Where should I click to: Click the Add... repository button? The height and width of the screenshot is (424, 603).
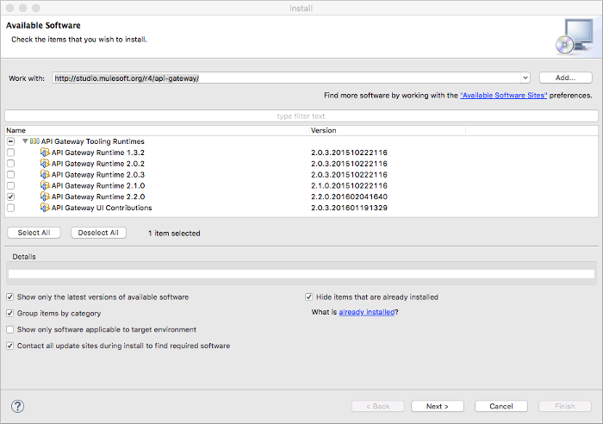coord(565,78)
